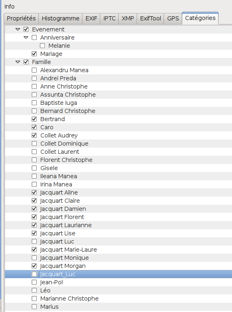Collapse the Famille category tree
The height and width of the screenshot is (312, 232).
pos(18,62)
